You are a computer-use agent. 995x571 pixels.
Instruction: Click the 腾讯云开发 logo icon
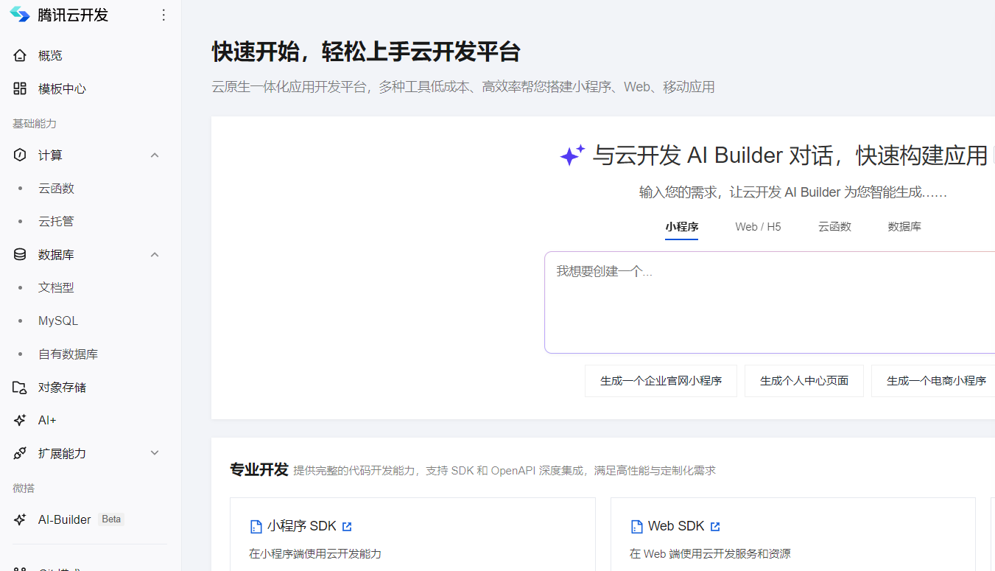click(x=20, y=15)
